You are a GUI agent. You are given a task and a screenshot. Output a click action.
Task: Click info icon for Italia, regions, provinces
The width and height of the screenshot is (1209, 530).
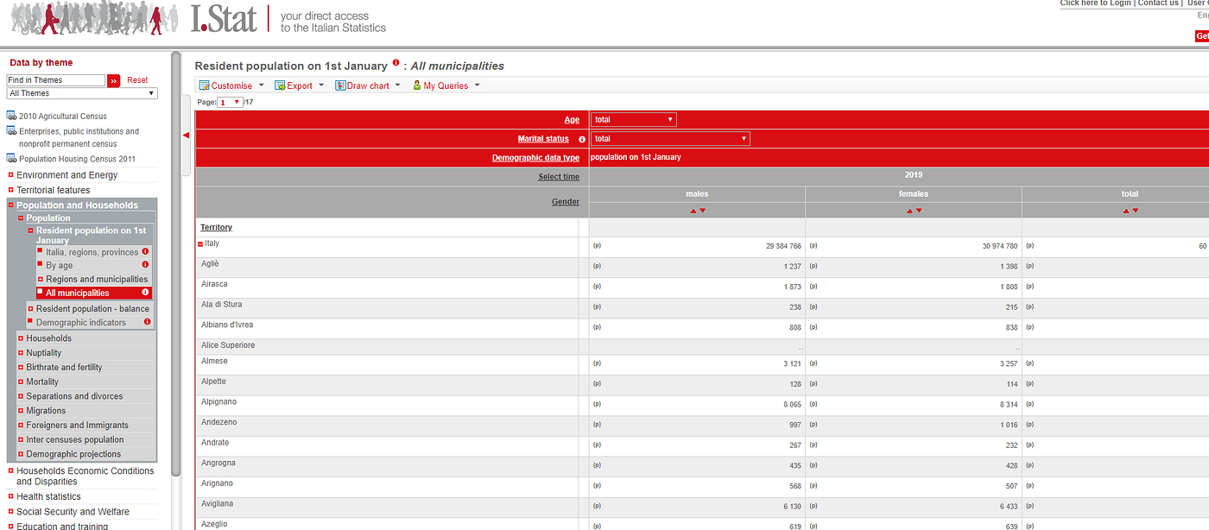[146, 251]
